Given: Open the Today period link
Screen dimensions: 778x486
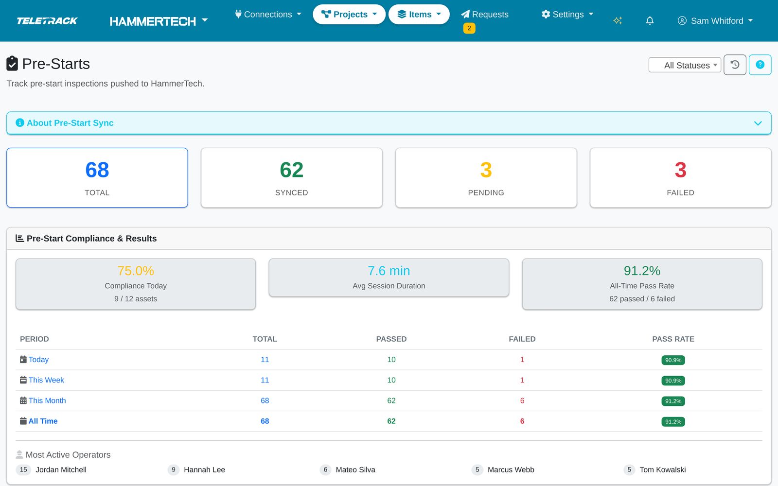Looking at the screenshot, I should click(x=38, y=360).
